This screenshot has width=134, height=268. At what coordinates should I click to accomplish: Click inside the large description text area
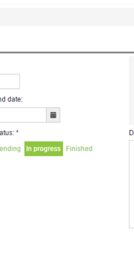[132, 184]
